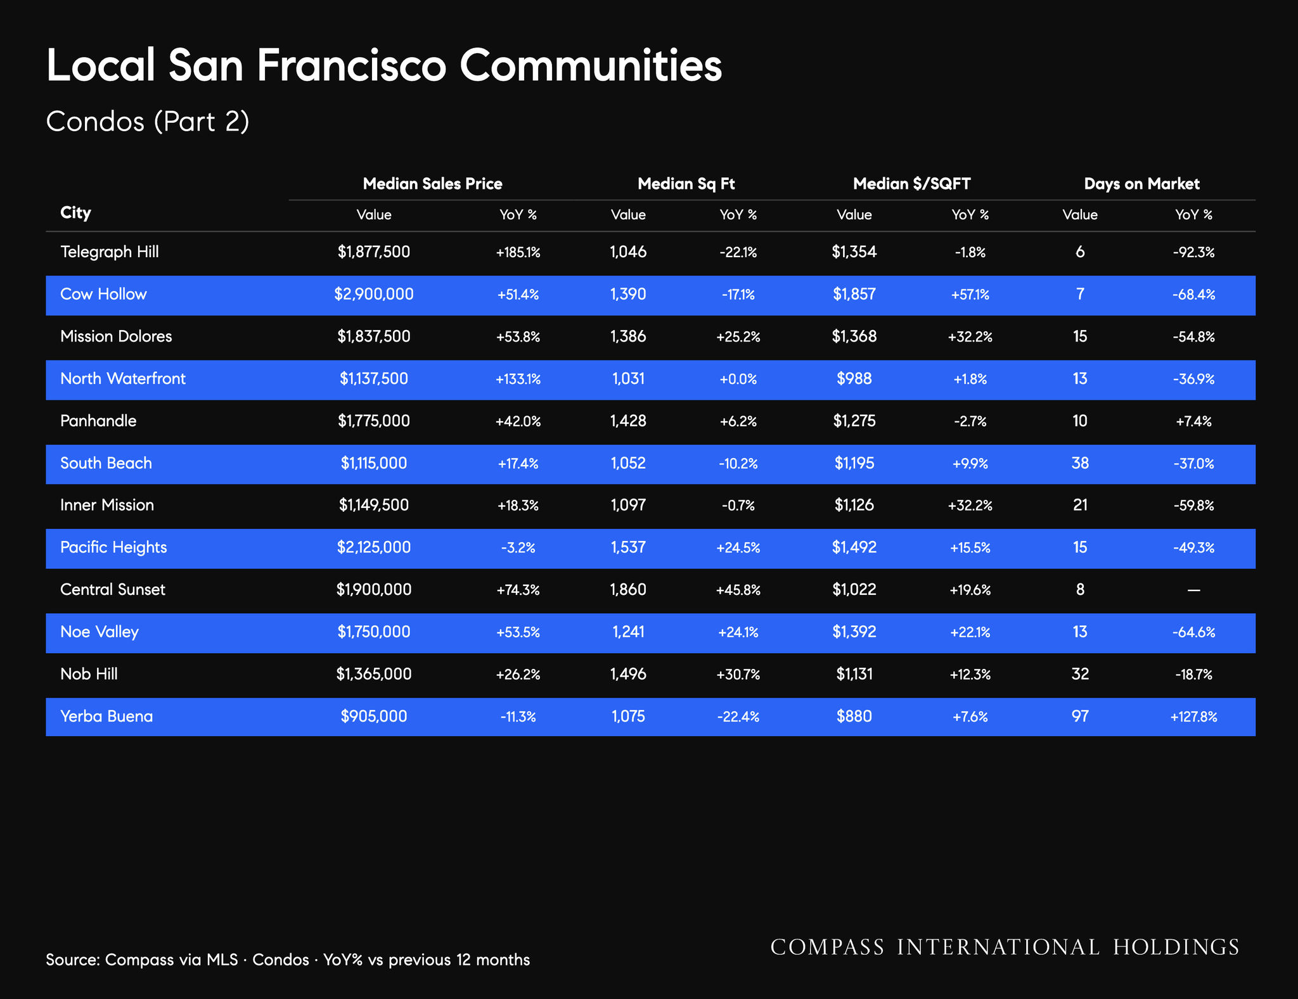This screenshot has width=1298, height=999.
Task: Select the +133.1% North Waterfront price change
Action: pos(518,379)
